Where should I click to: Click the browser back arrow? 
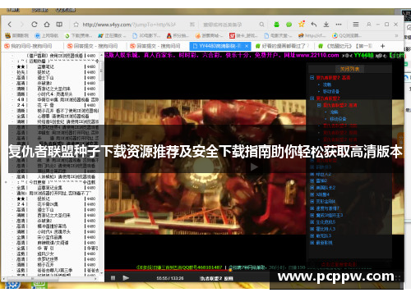click(x=10, y=25)
